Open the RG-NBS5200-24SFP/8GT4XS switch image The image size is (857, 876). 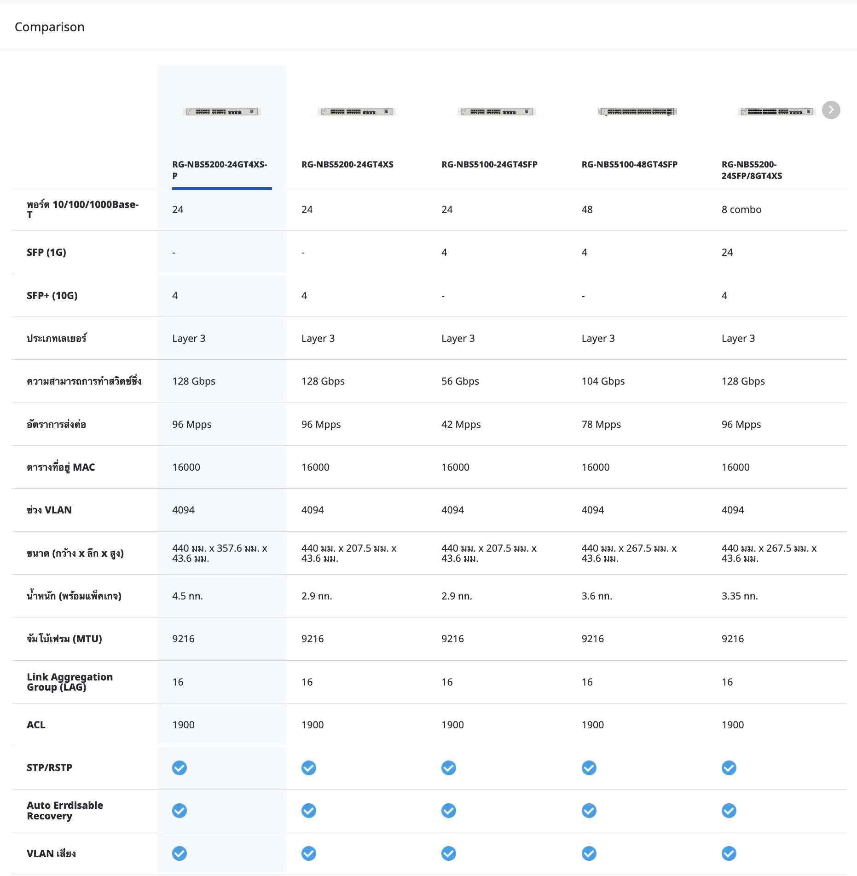[776, 111]
